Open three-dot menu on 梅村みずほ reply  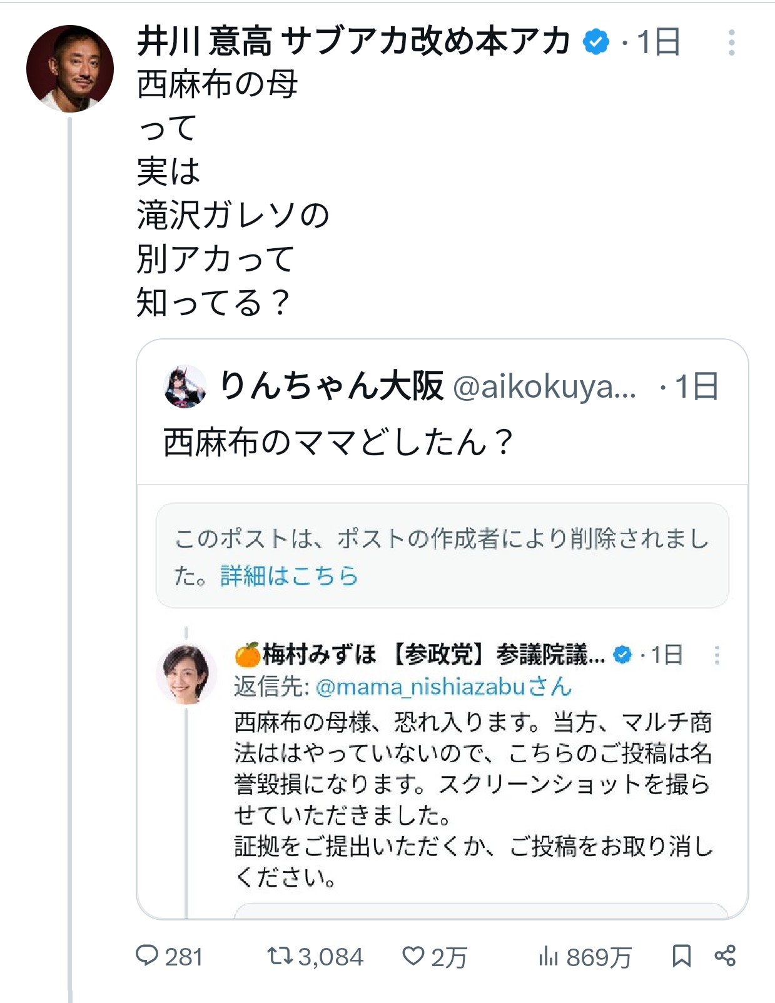click(x=717, y=655)
